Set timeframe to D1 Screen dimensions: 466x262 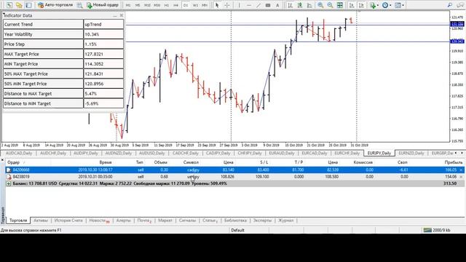click(x=186, y=5)
